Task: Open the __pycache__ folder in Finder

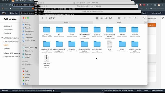Action: click(47, 30)
